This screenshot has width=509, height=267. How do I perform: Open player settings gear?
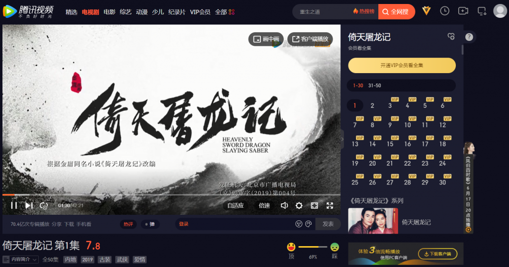coord(299,206)
